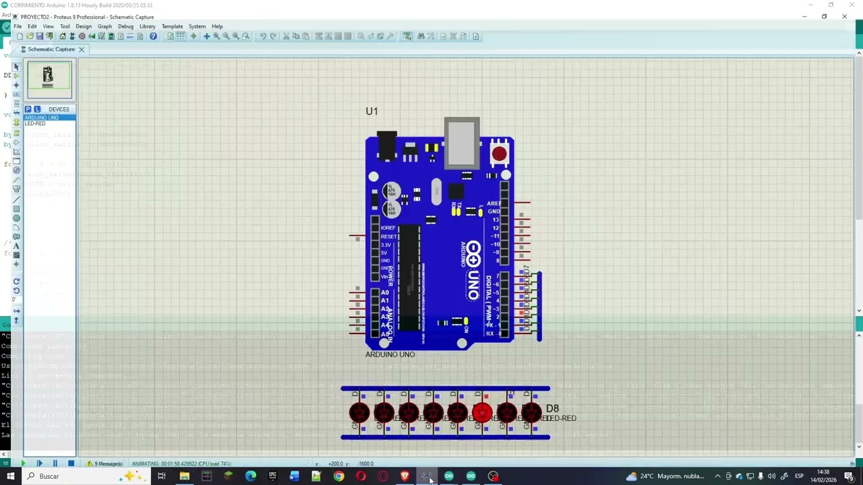The image size is (863, 485).
Task: Click the Zoom In magnifier icon
Action: coord(216,36)
